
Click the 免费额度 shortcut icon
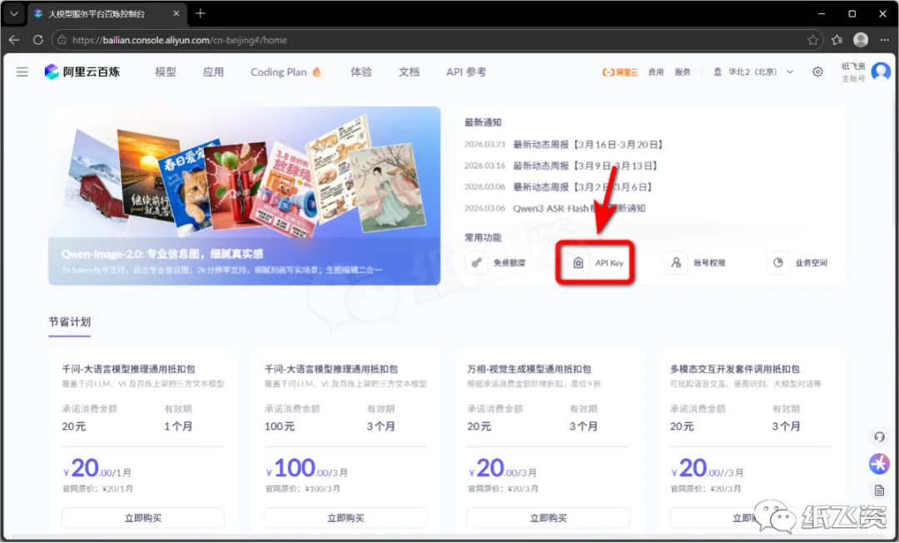point(476,262)
